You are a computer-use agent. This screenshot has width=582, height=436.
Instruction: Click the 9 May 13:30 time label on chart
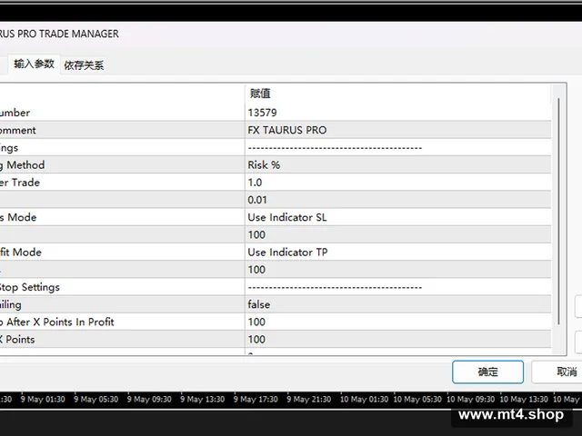point(202,400)
